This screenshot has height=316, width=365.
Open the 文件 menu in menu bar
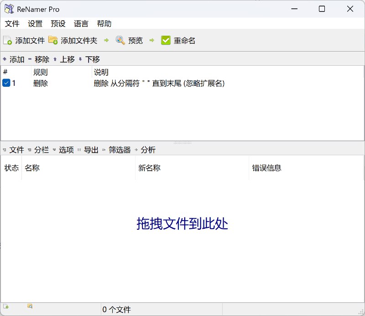click(12, 24)
